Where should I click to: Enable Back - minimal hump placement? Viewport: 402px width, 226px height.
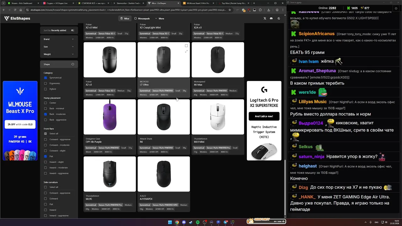point(46,109)
